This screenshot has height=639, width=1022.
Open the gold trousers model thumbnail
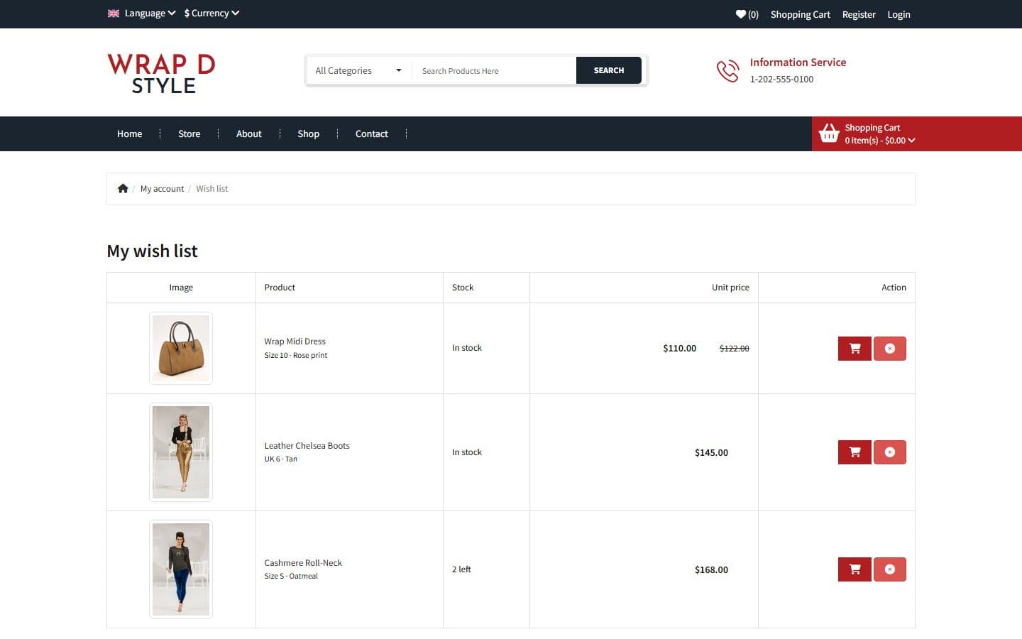(x=181, y=452)
